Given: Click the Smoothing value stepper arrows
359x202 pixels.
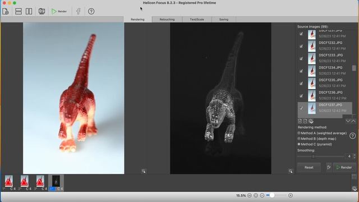Looking at the screenshot, I should coord(355,156).
